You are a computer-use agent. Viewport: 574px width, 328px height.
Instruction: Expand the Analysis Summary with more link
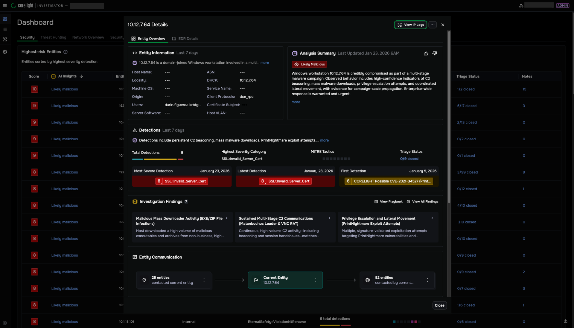tap(296, 102)
